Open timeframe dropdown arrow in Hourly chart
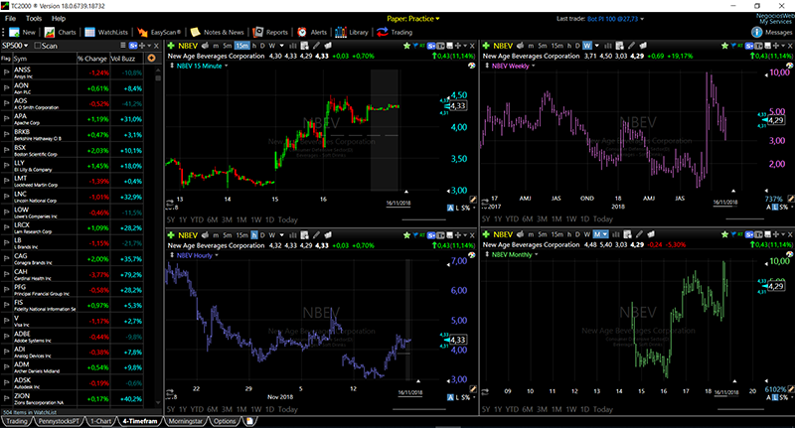 tap(282, 235)
